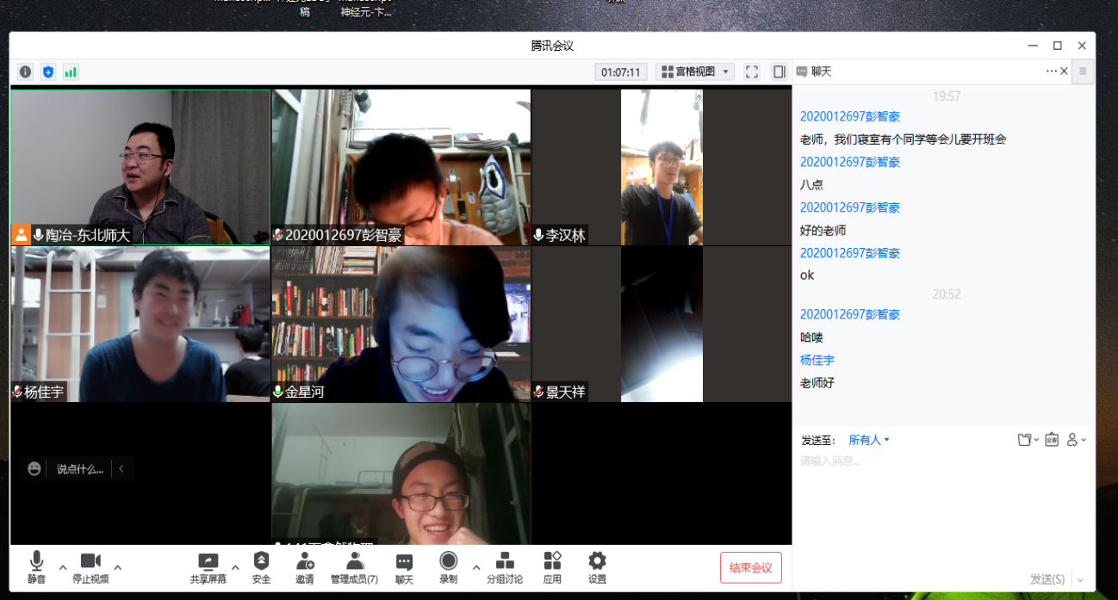Mute microphone using 静音 button
1118x600 pixels.
[36, 568]
